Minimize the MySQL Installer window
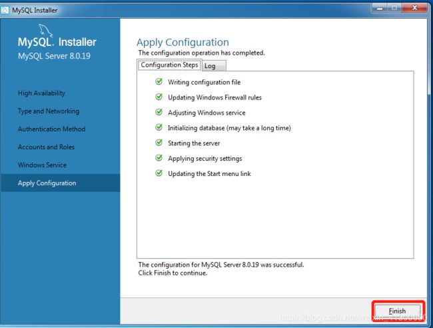Viewport: 433px width, 328px height. coord(380,8)
